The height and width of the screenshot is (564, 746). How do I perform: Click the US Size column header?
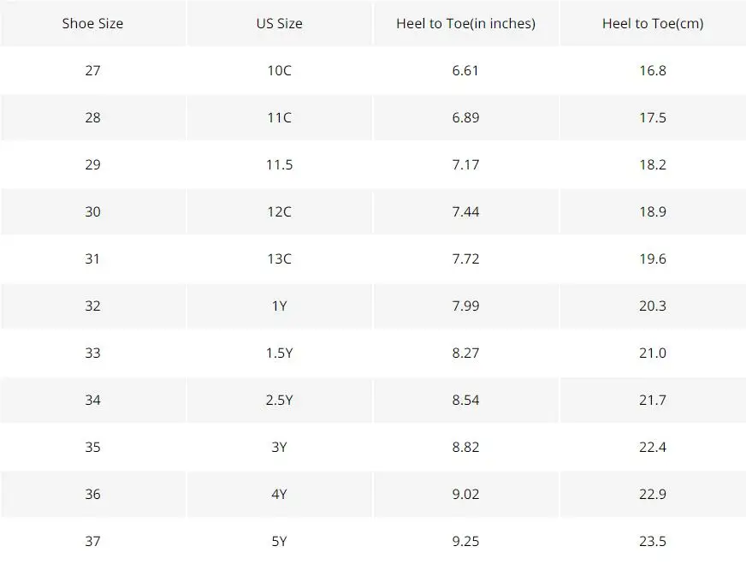tap(279, 23)
